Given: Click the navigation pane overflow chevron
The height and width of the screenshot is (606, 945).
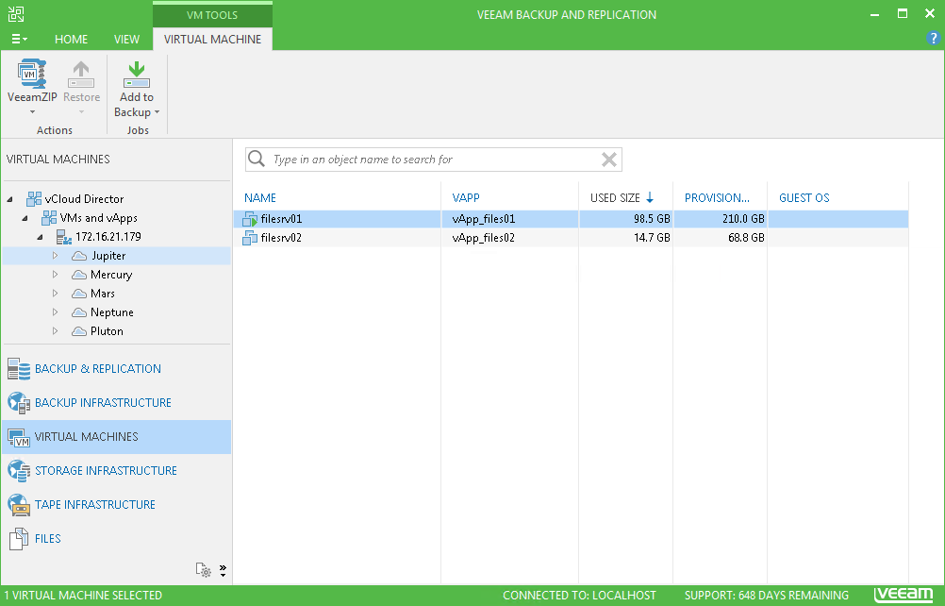Looking at the screenshot, I should [223, 570].
